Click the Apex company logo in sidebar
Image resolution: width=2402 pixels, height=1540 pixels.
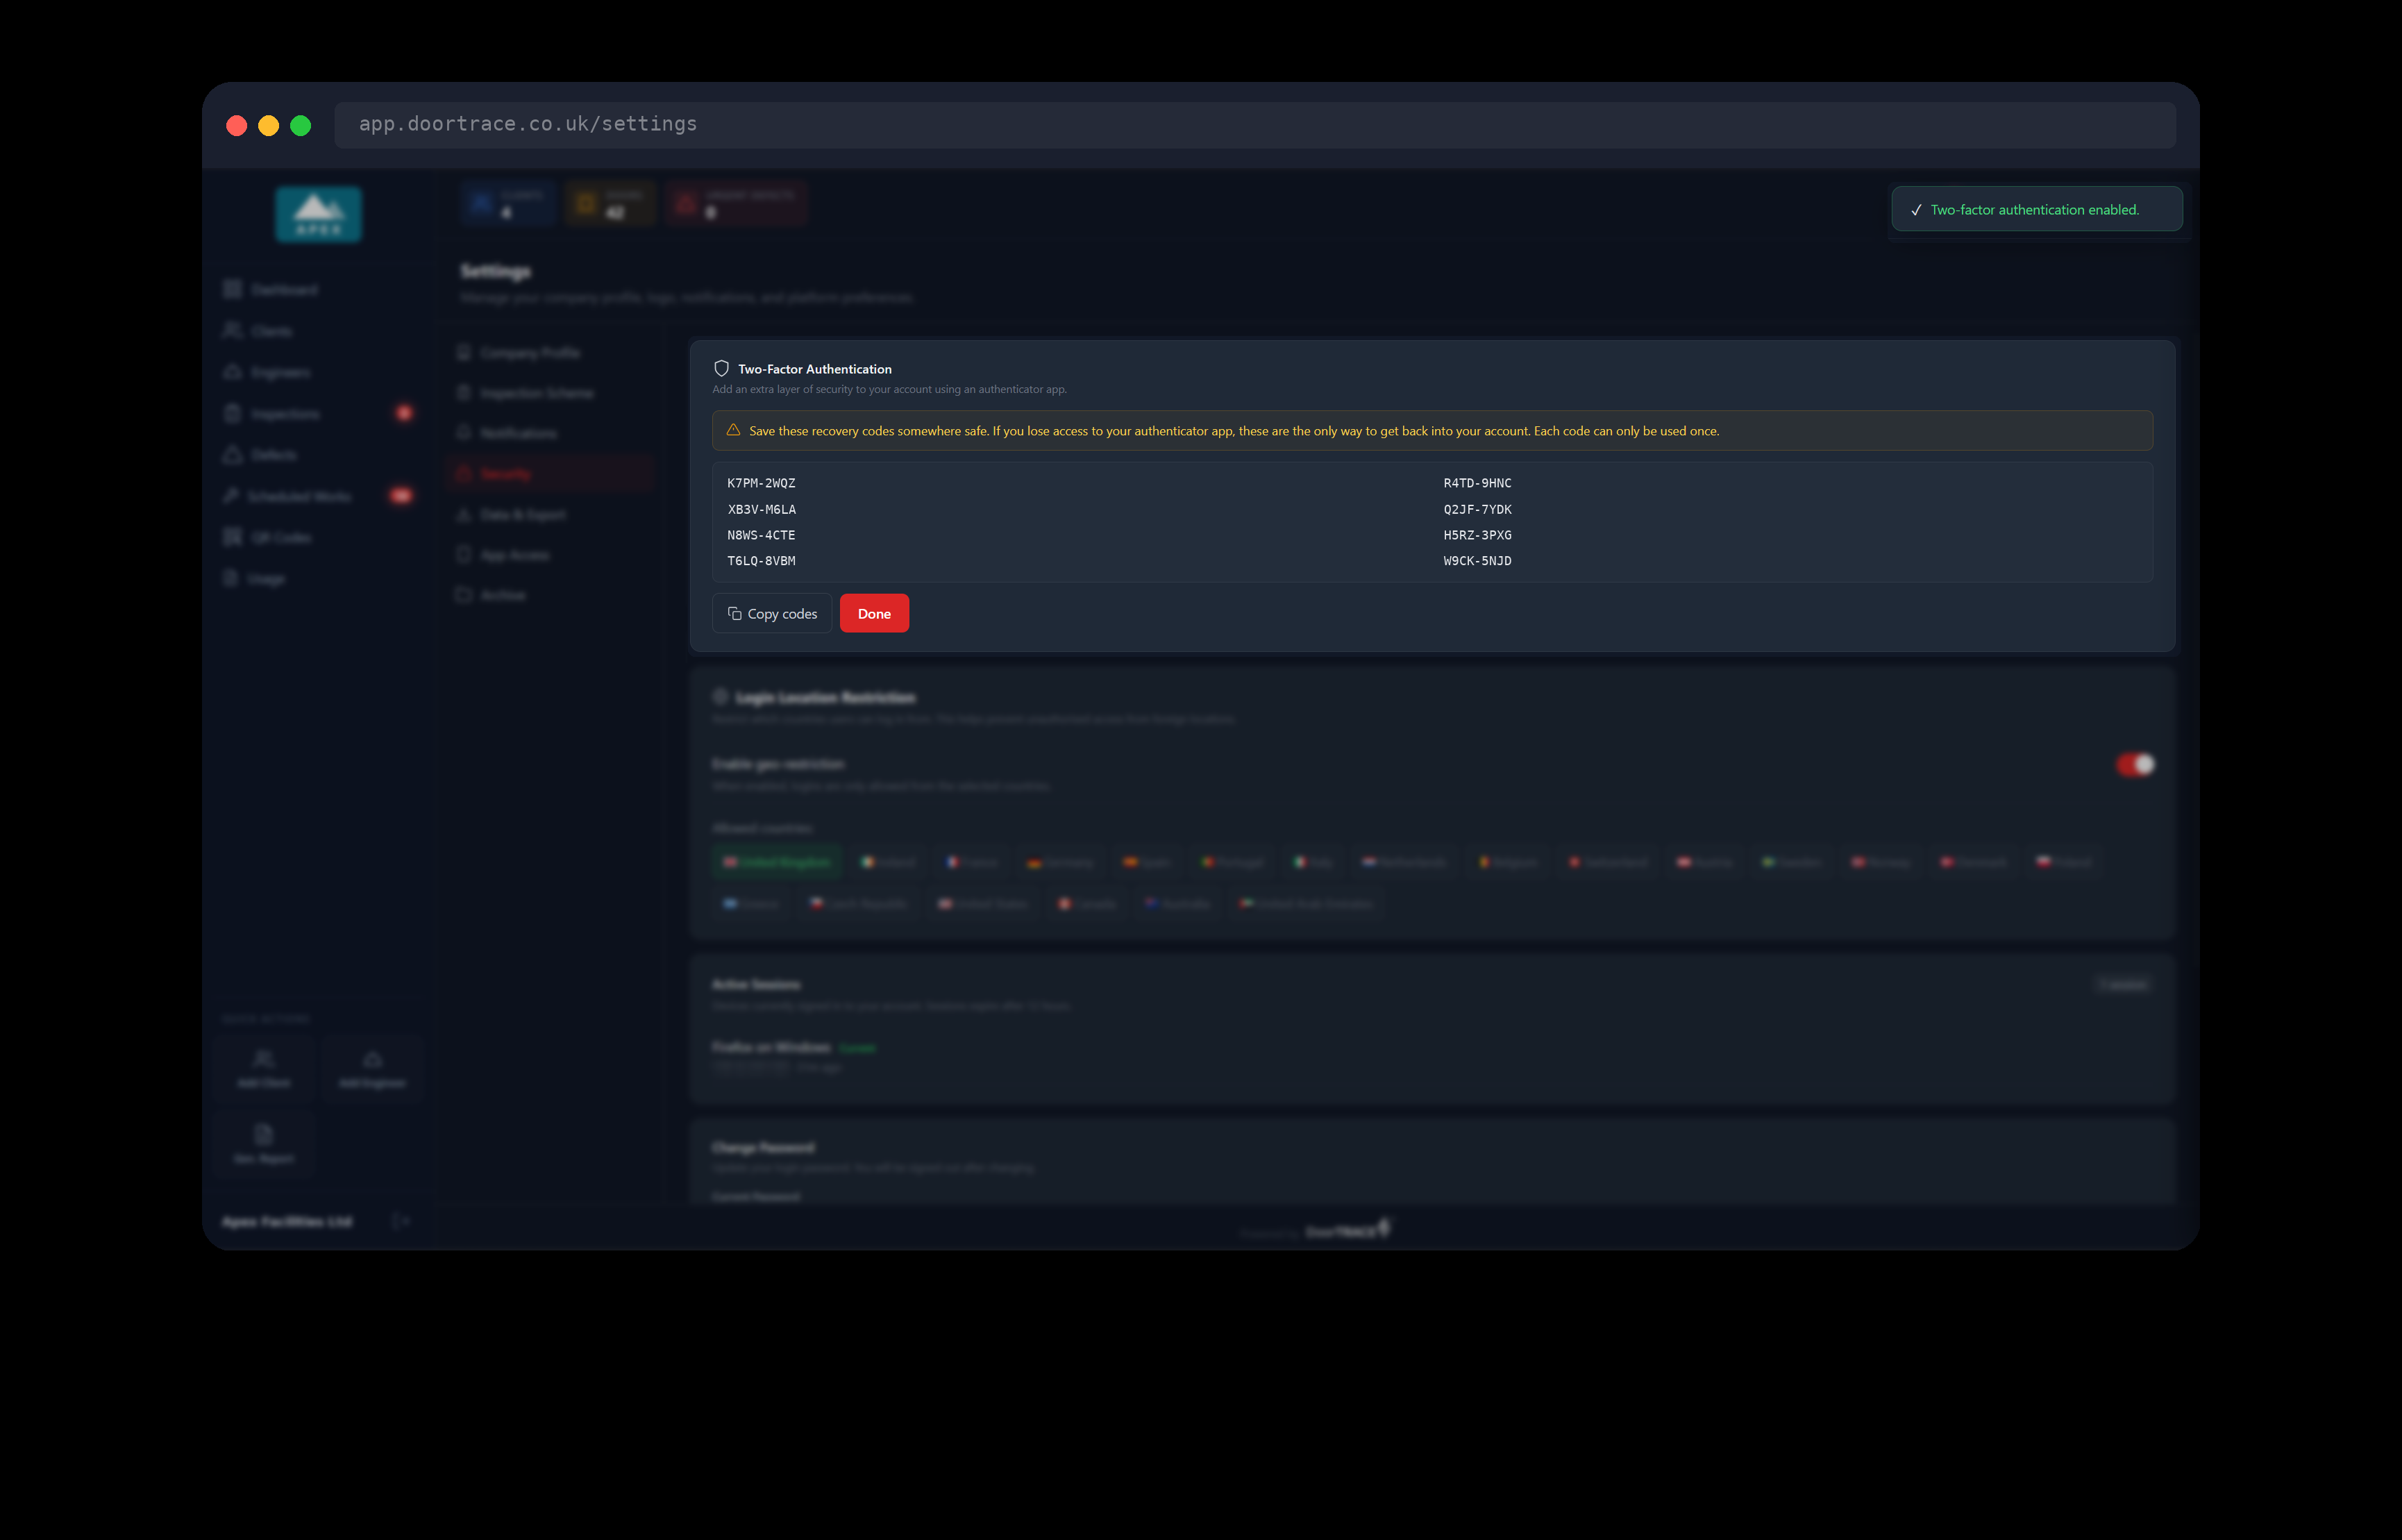(x=318, y=214)
